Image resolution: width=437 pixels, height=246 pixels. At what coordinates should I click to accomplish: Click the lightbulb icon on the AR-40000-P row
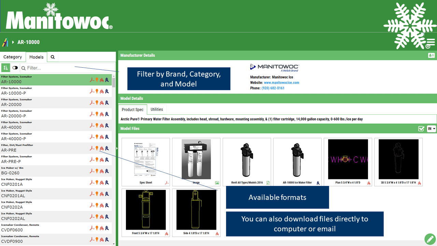(97, 137)
